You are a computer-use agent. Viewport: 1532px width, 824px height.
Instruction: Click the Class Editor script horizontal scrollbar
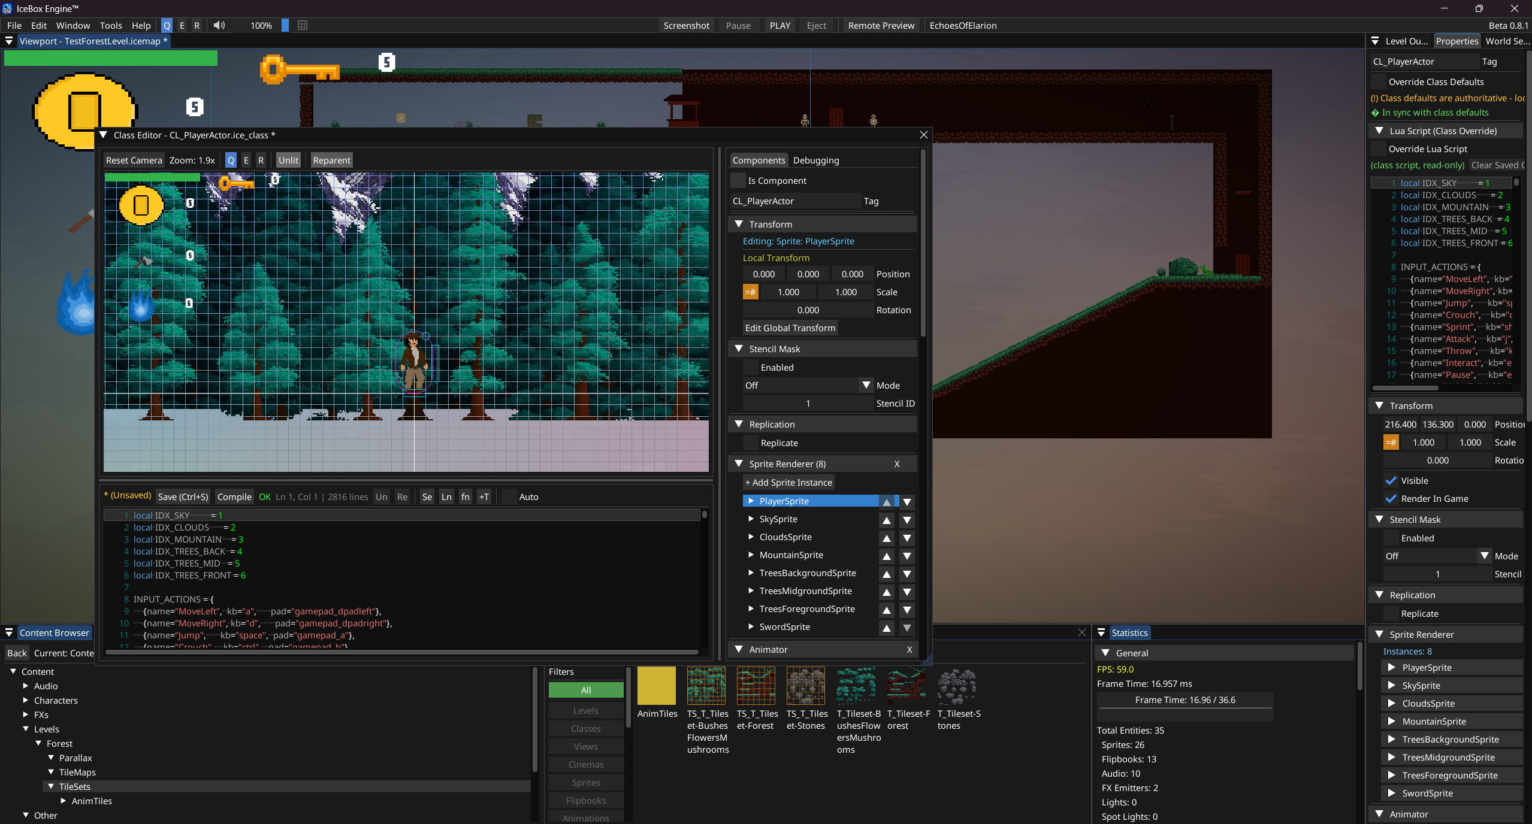coord(401,652)
